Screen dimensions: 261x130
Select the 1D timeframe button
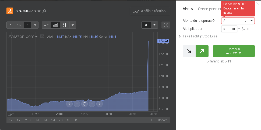click(19, 25)
